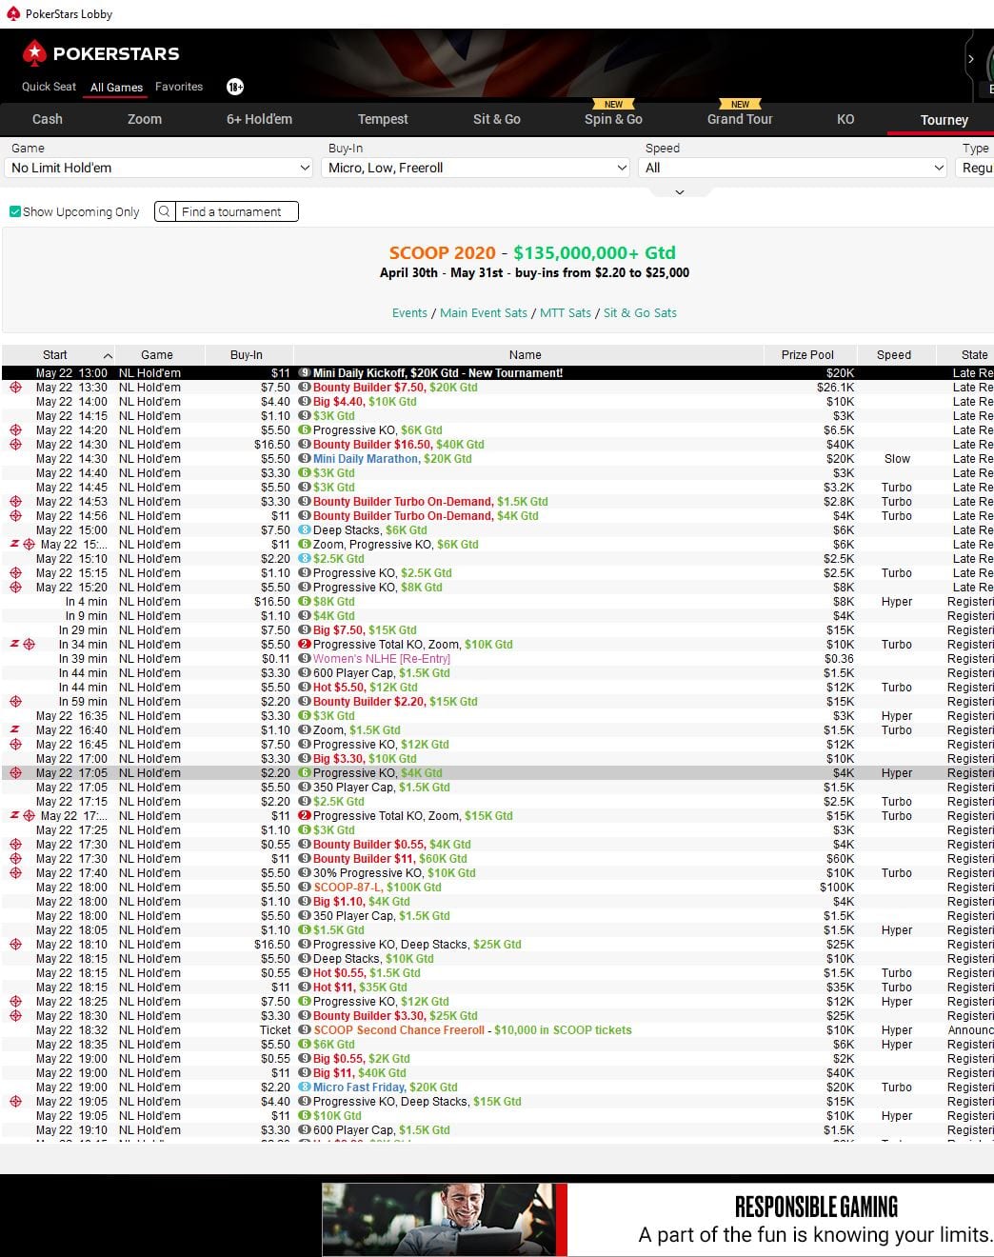The height and width of the screenshot is (1257, 994).
Task: Sort by the Buy-In column header
Action: point(247,354)
